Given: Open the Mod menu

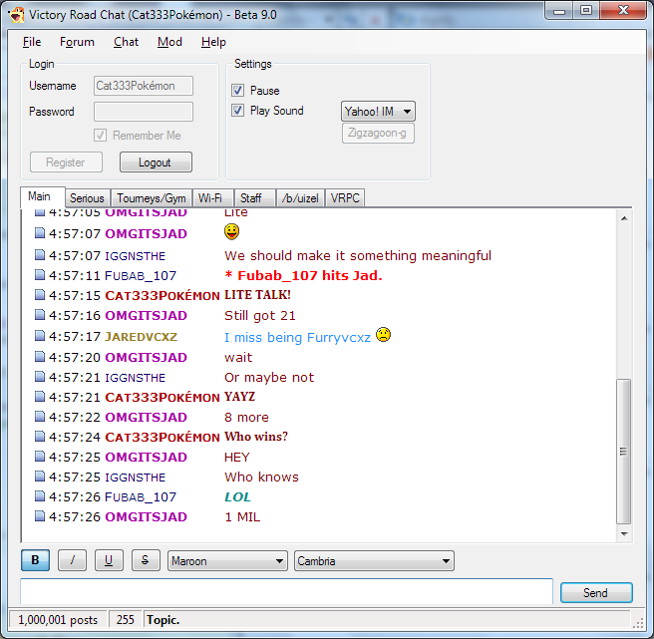Looking at the screenshot, I should 169,42.
